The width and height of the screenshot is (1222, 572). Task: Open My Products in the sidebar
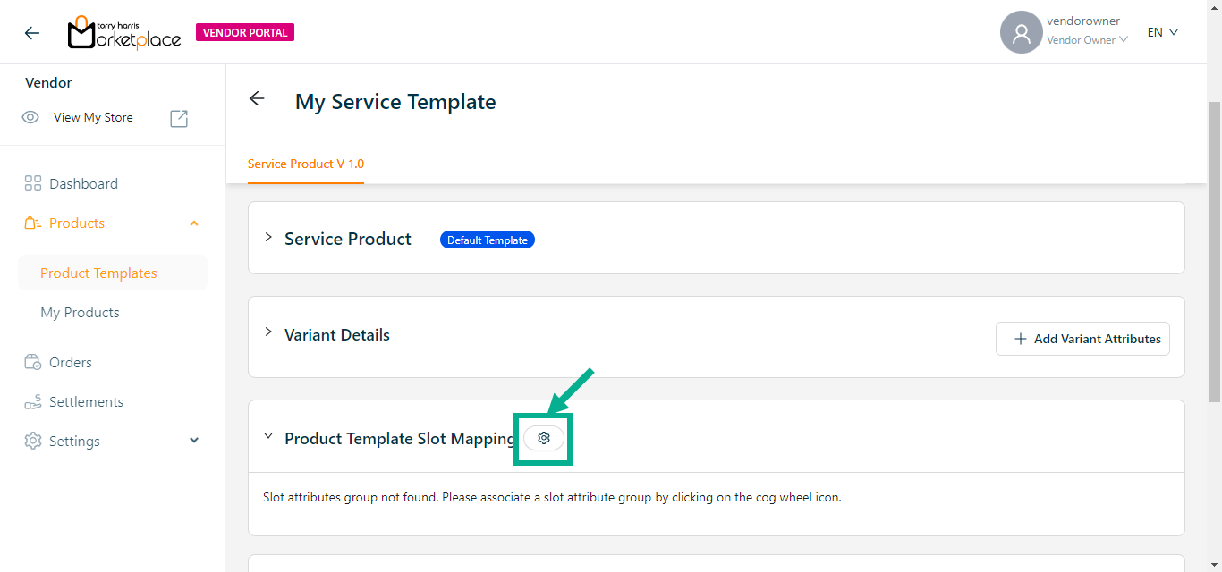point(80,313)
